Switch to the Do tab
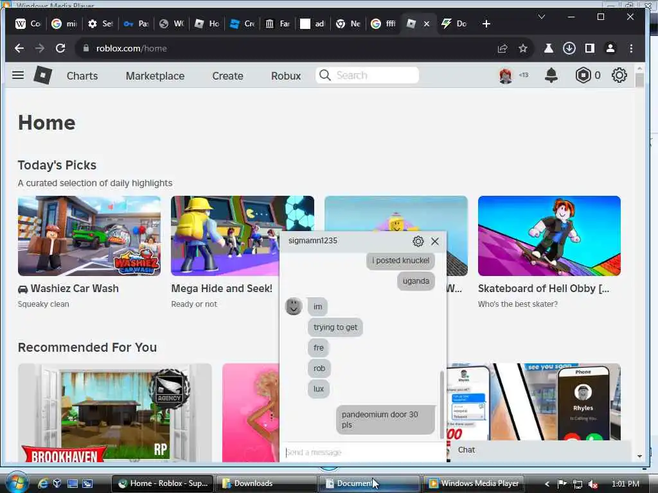658x493 pixels. click(x=454, y=24)
